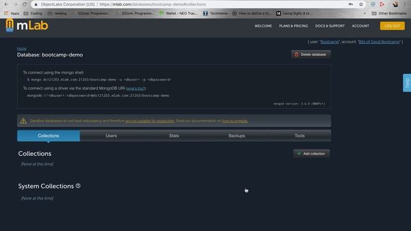
Task: Open the blue help side tab
Action: [407, 83]
